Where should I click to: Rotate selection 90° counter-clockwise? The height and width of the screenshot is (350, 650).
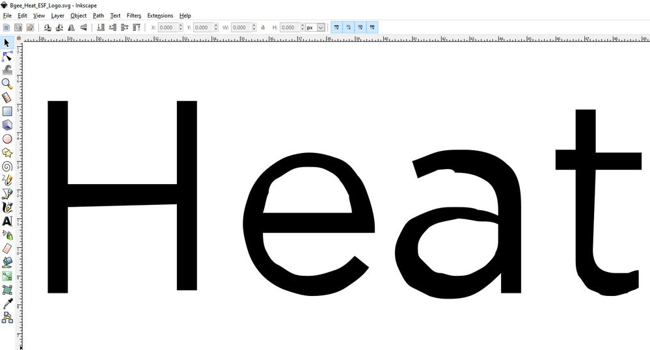coord(47,27)
